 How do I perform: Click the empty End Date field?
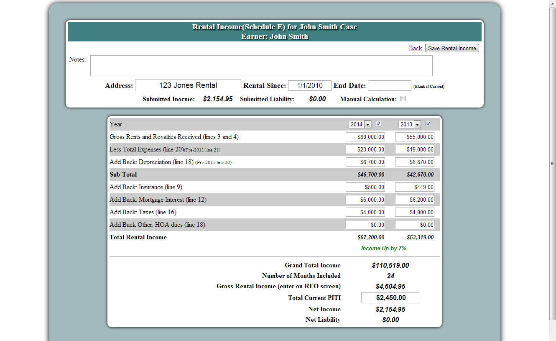tap(389, 85)
